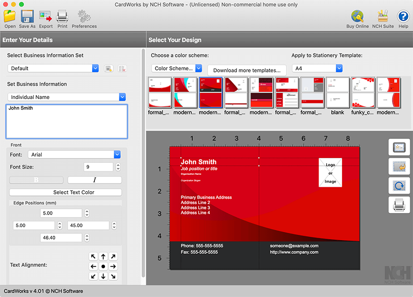Open the Color Scheme dropdown
The height and width of the screenshot is (297, 413).
coord(177,69)
